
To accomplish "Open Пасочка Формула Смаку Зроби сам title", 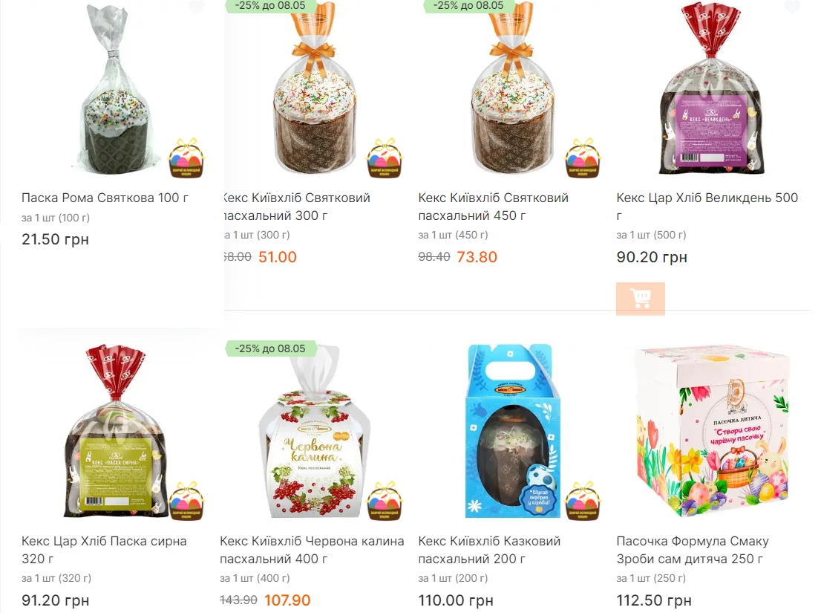I will click(693, 550).
